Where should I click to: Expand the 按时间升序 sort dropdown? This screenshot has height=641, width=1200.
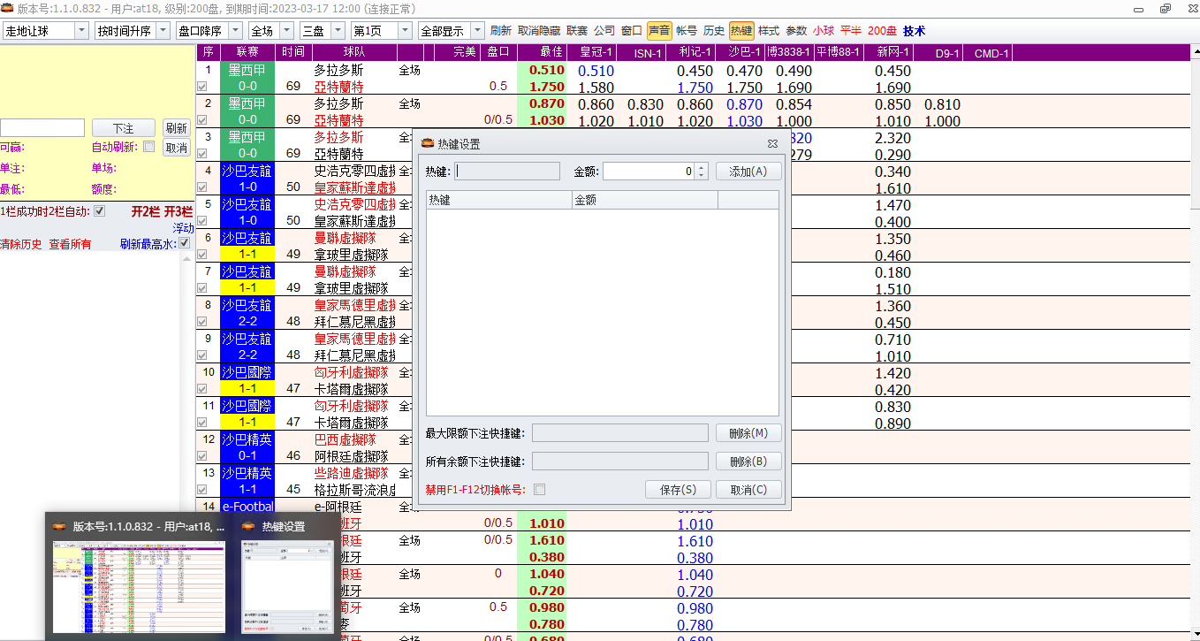(163, 30)
